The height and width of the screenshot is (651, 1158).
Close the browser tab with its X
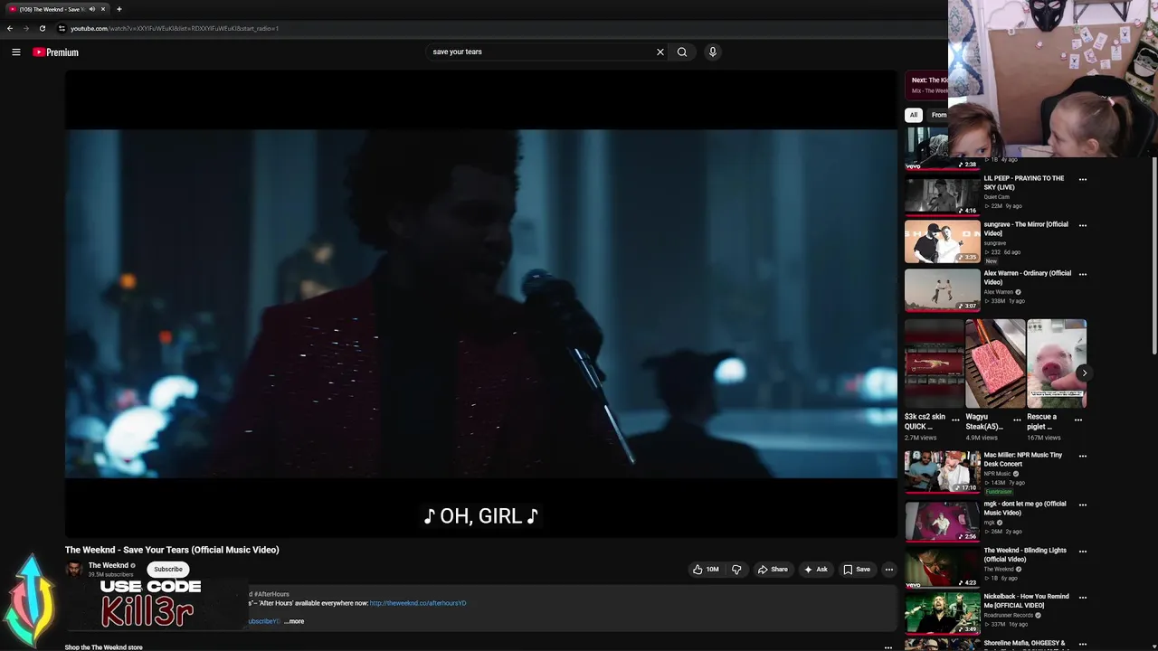click(x=103, y=9)
